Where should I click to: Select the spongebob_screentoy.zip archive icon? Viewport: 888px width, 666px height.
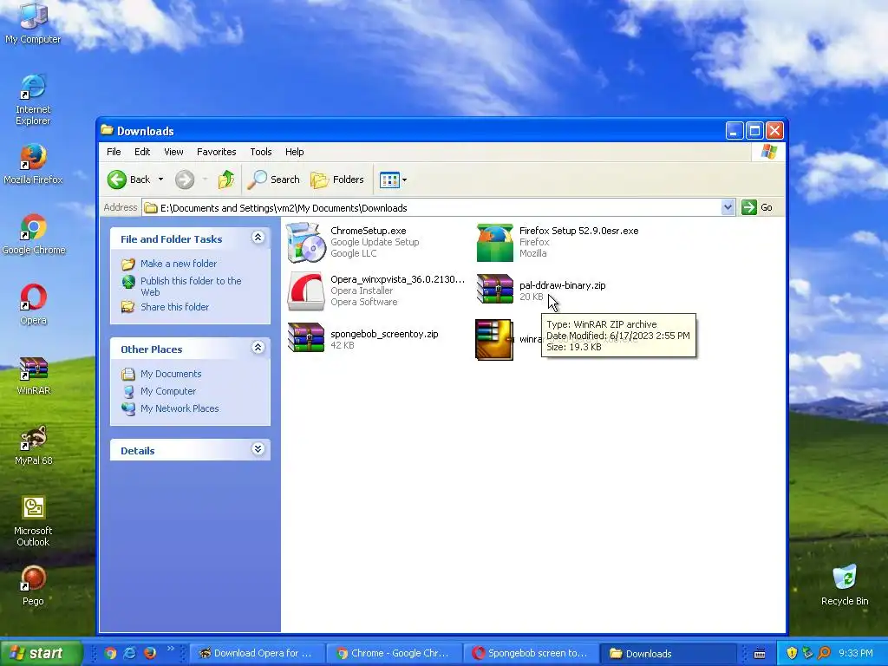(x=306, y=337)
